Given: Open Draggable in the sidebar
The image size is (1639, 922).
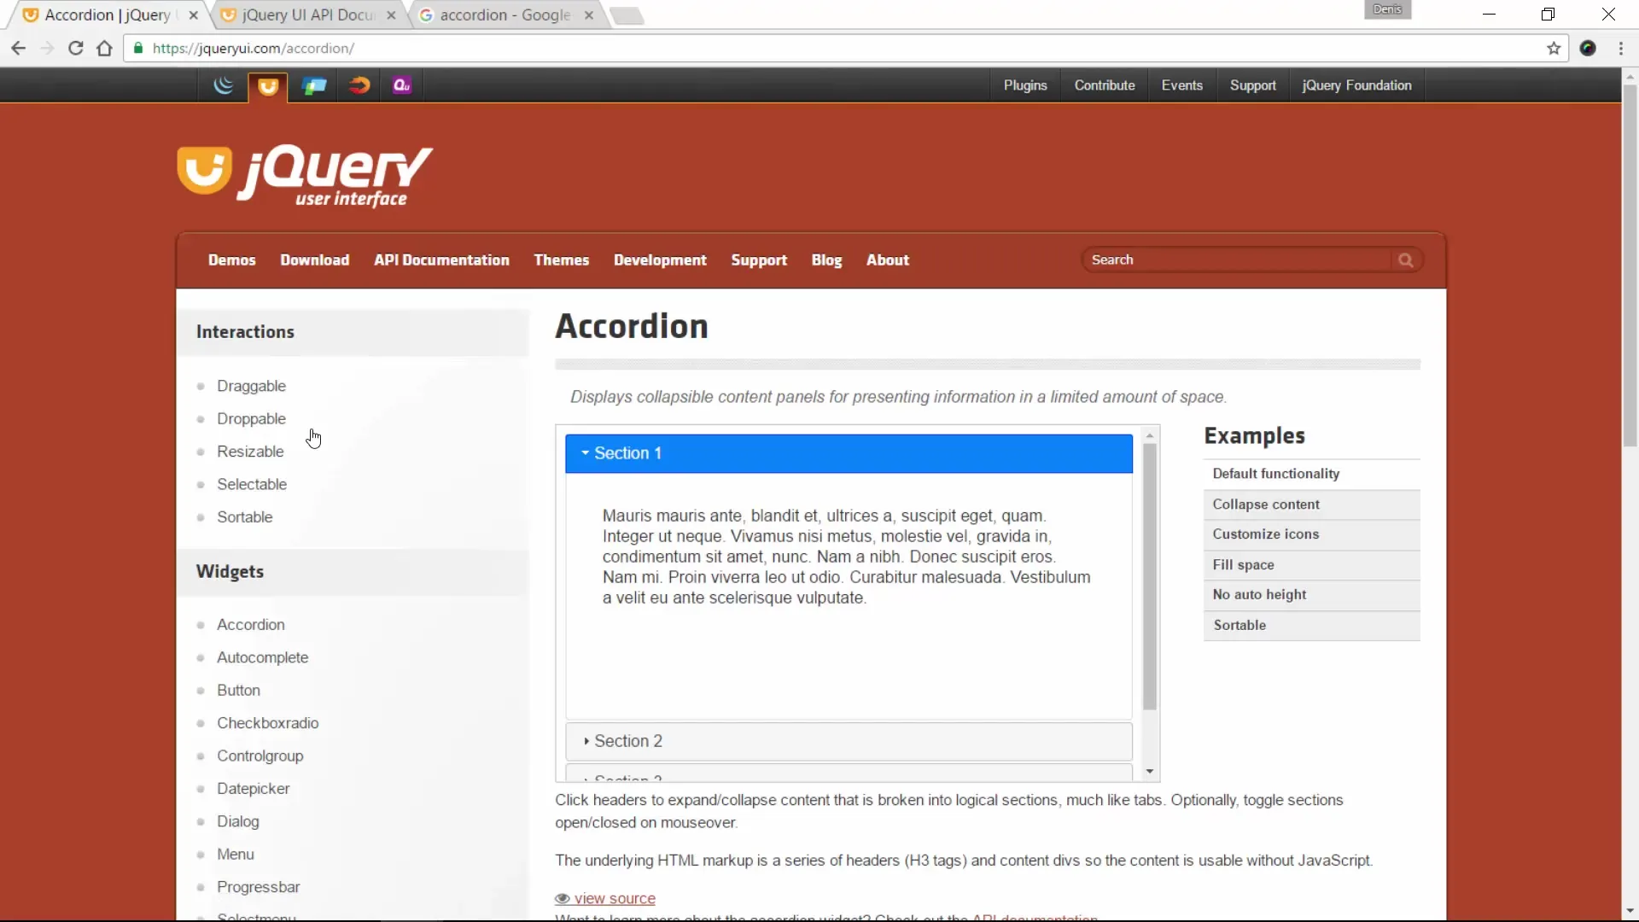Looking at the screenshot, I should click(251, 386).
